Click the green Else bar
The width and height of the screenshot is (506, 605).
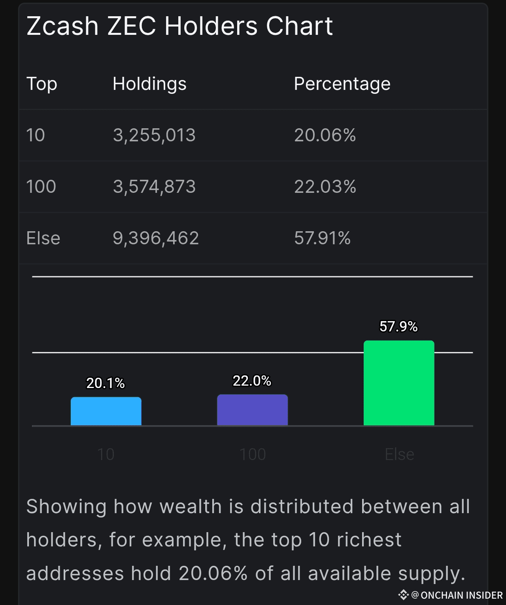pyautogui.click(x=398, y=383)
